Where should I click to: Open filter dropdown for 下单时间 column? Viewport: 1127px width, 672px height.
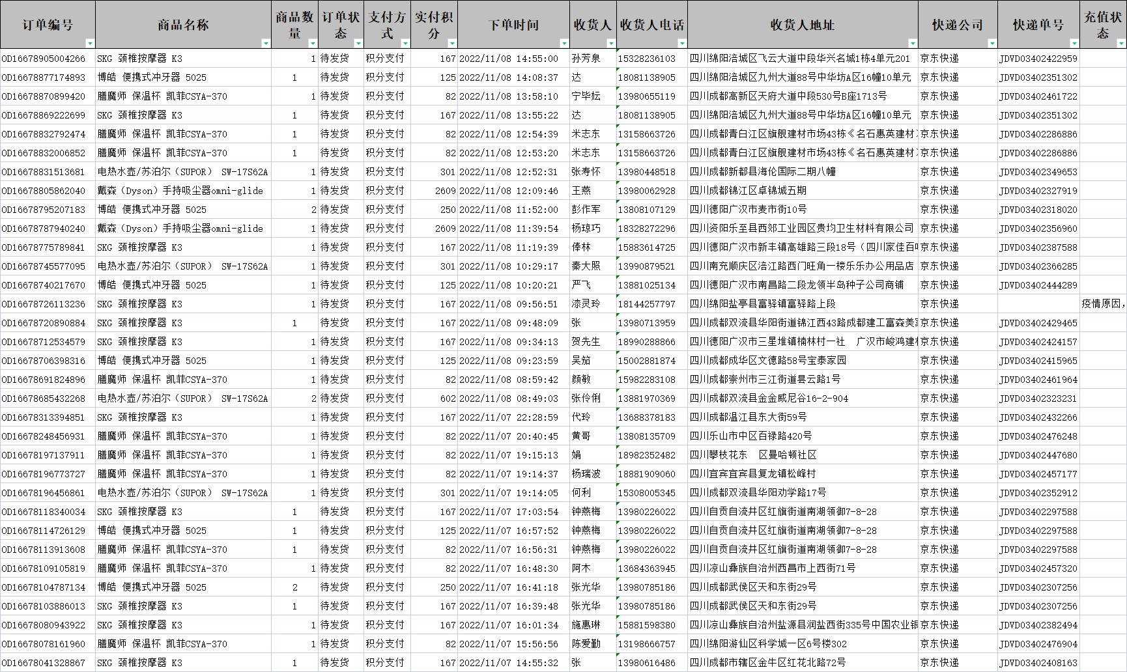(x=564, y=43)
